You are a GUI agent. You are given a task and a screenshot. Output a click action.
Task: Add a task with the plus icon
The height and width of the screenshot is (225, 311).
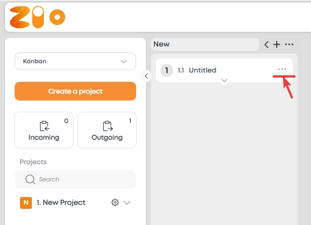click(277, 45)
